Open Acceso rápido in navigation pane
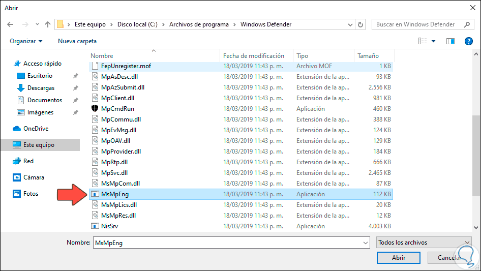Viewport: 481px width, 271px height. pos(42,64)
